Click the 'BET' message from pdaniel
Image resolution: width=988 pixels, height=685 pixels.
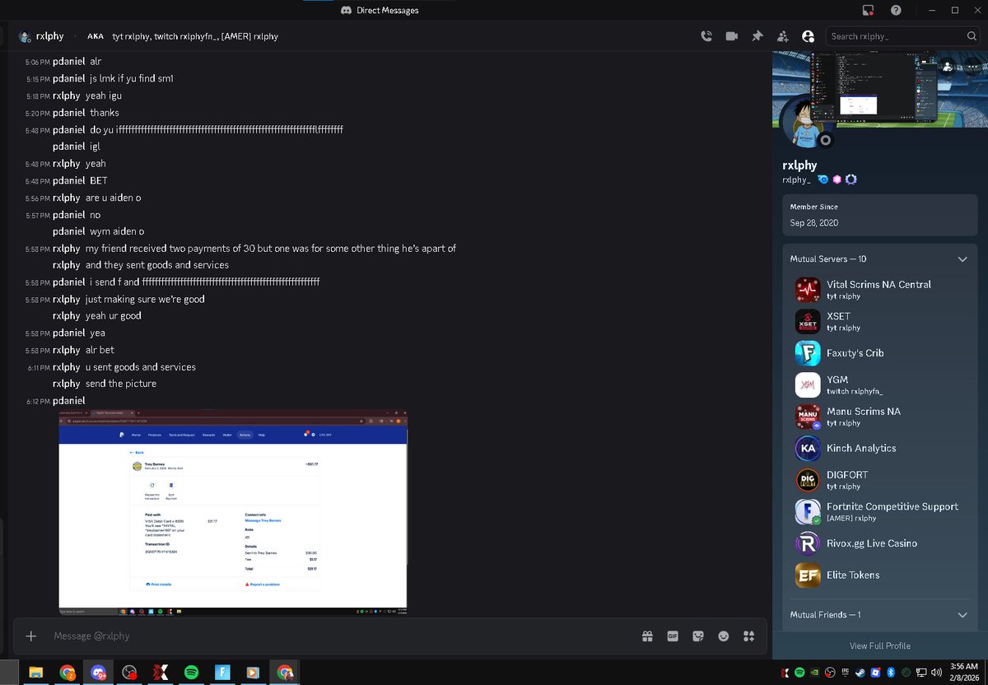pyautogui.click(x=99, y=180)
